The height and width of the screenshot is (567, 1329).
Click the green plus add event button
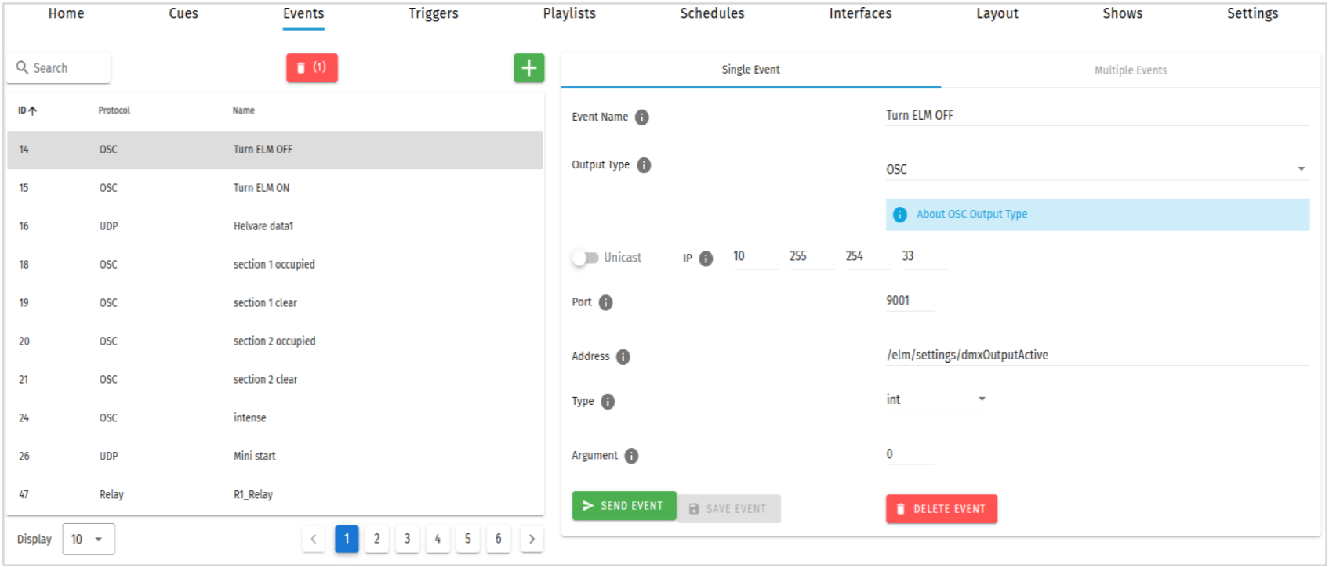[529, 68]
